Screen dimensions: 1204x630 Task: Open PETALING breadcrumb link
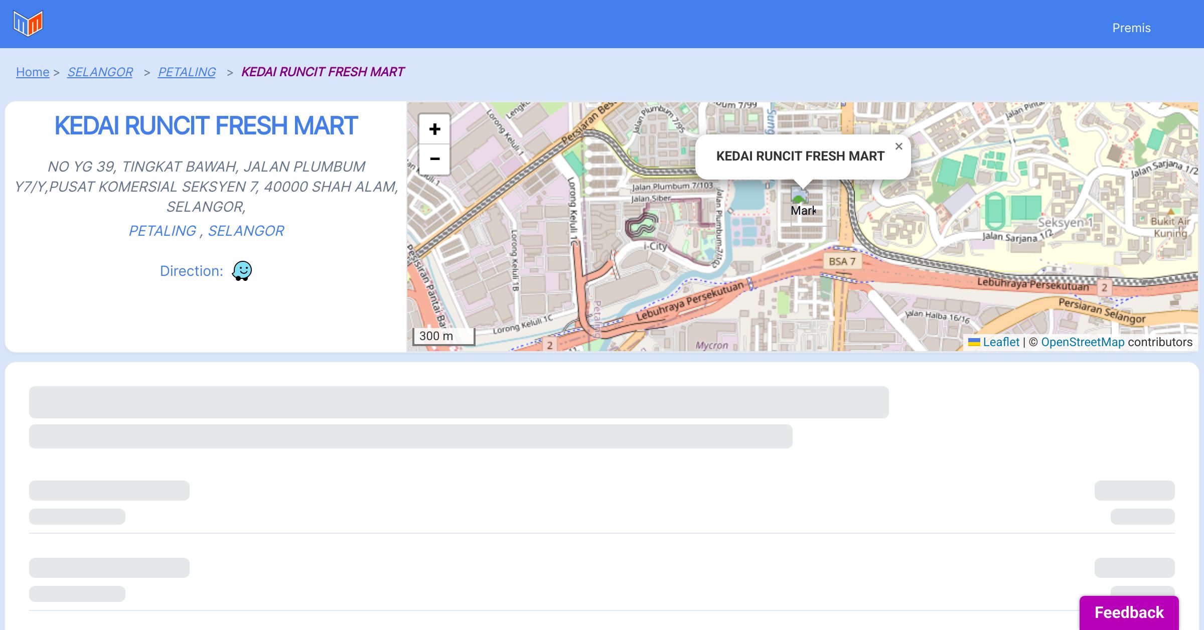[187, 72]
